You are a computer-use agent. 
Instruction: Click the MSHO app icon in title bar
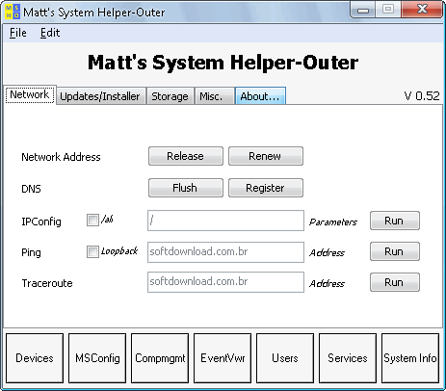[x=13, y=12]
